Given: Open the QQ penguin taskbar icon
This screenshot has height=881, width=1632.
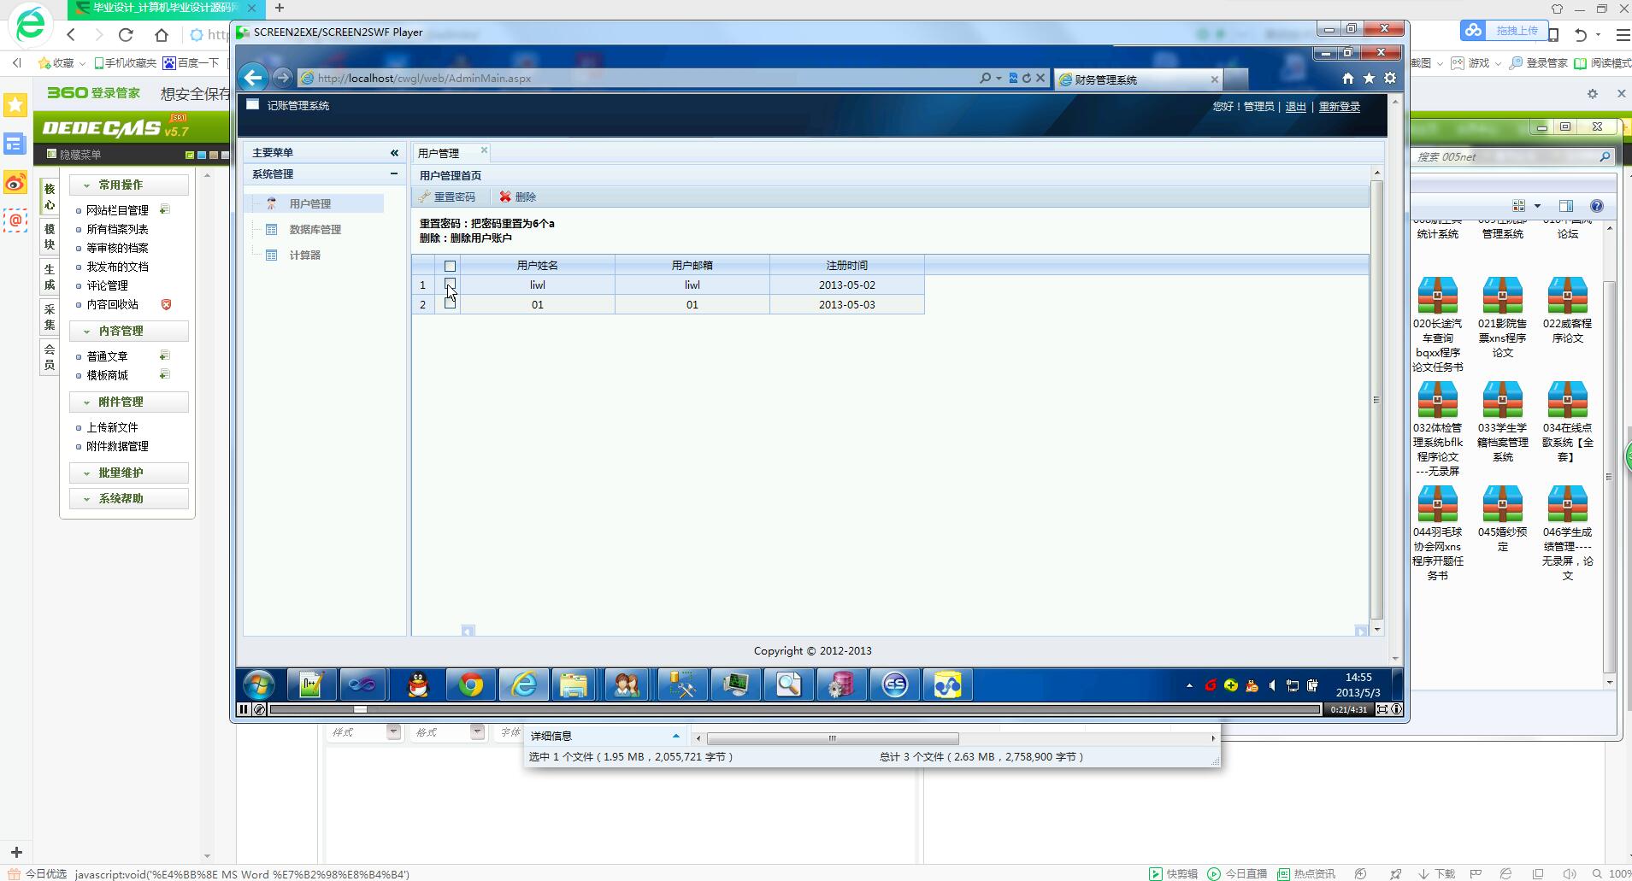Looking at the screenshot, I should tap(418, 684).
